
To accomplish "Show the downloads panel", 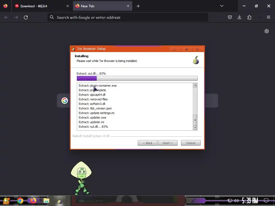I will [x=239, y=17].
